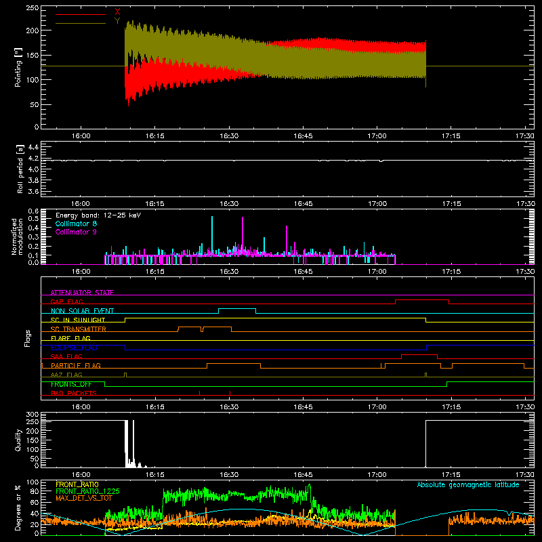Click the FRONTS_OFF flag label
The width and height of the screenshot is (542, 542).
pyautogui.click(x=71, y=384)
